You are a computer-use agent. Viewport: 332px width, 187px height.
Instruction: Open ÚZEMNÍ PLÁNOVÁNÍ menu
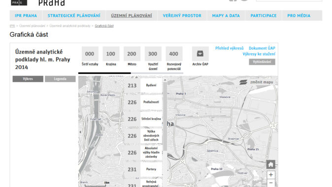[x=132, y=16]
